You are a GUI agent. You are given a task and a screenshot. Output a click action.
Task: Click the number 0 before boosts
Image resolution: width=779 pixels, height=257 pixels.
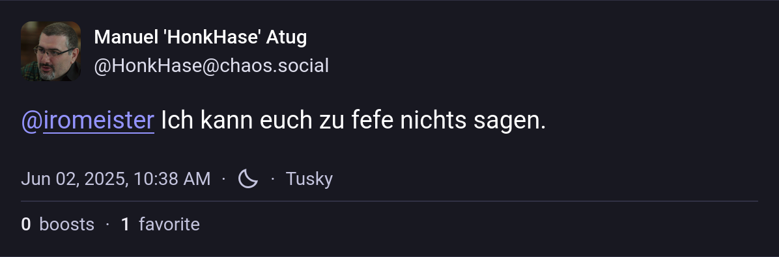(x=26, y=225)
